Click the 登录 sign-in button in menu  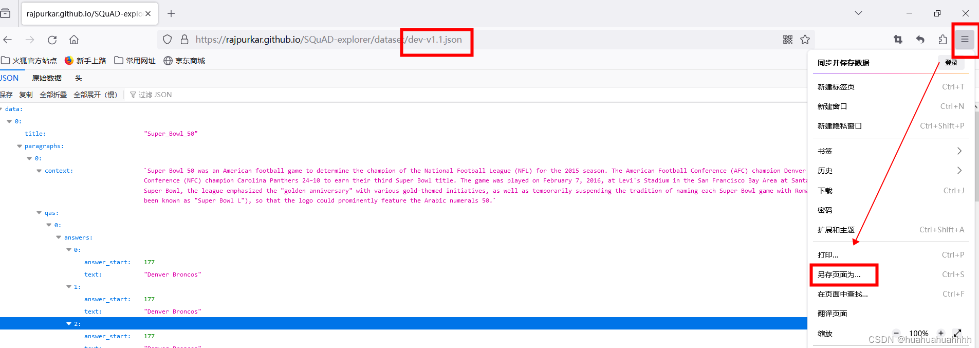pyautogui.click(x=951, y=63)
